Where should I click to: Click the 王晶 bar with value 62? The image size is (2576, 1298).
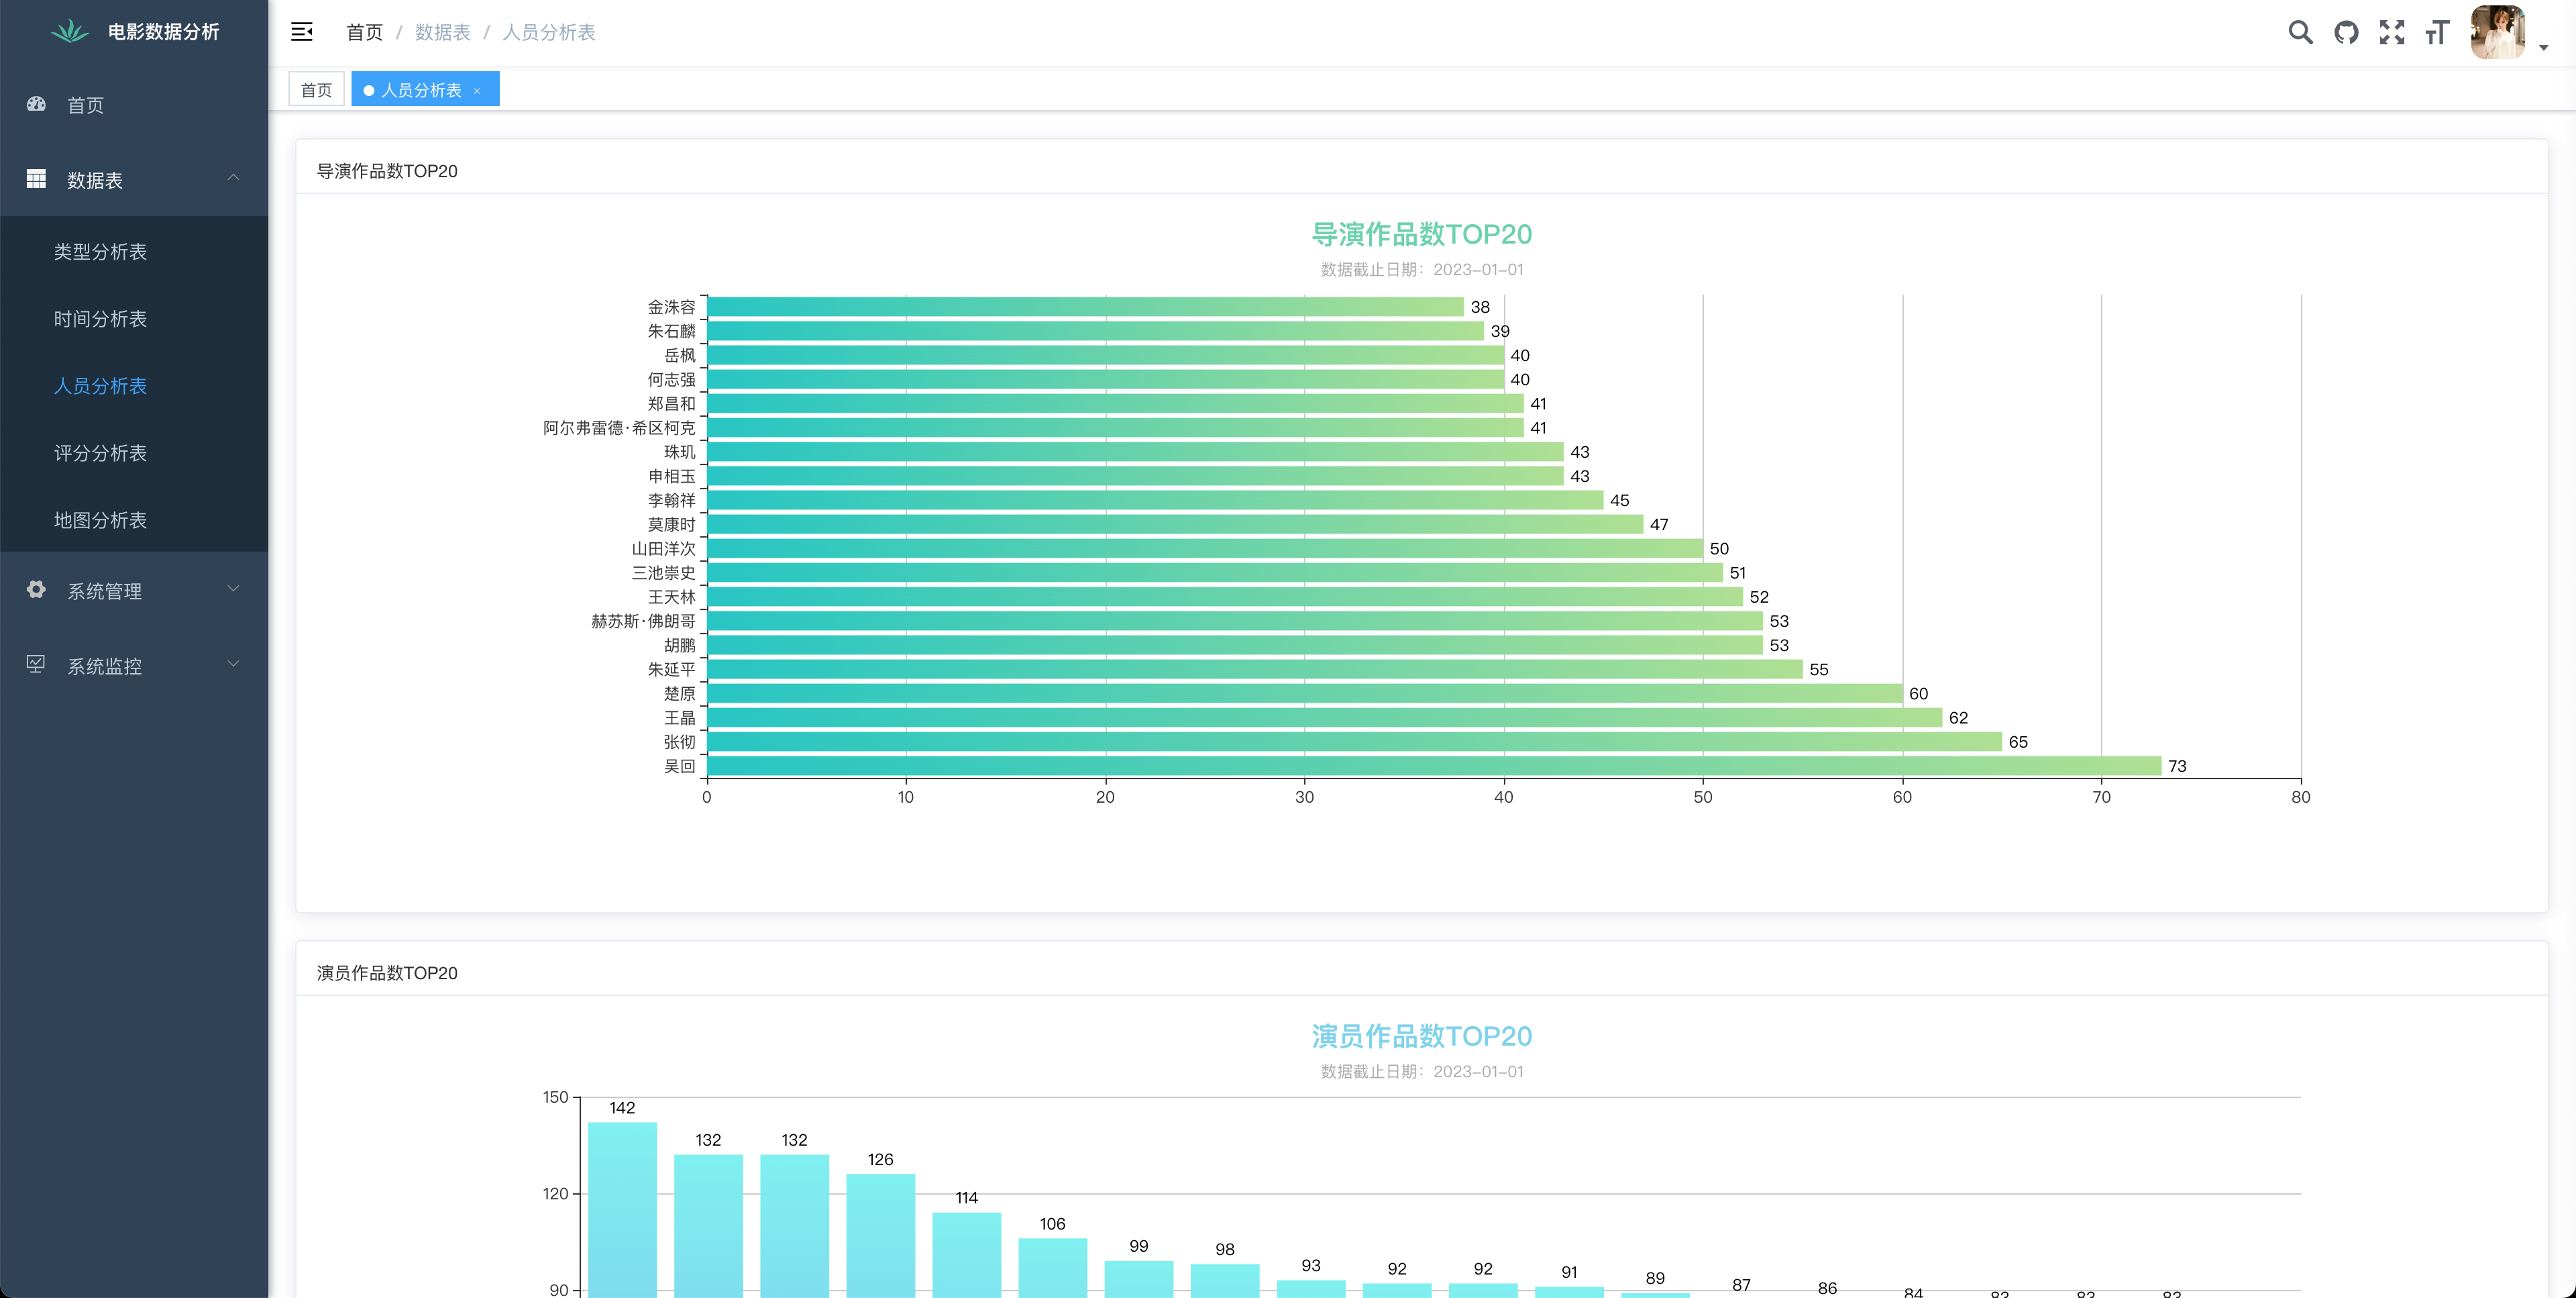pos(1324,717)
